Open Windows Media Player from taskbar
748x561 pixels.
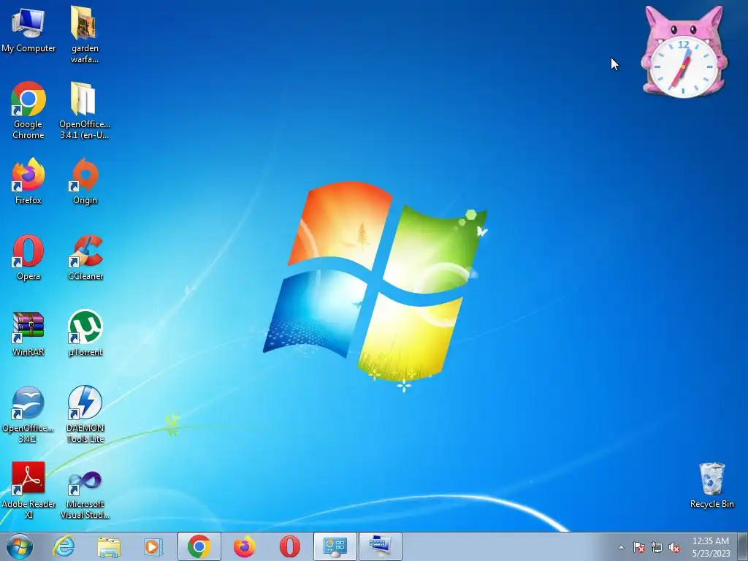pos(153,546)
